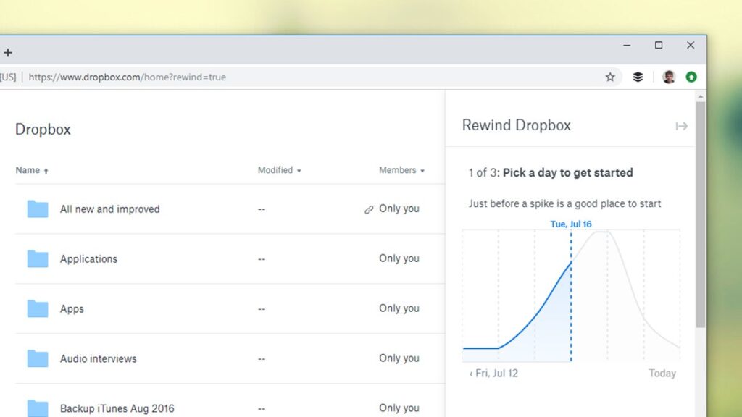Open the Apps folder
Screen dimensions: 742x417
pyautogui.click(x=72, y=309)
